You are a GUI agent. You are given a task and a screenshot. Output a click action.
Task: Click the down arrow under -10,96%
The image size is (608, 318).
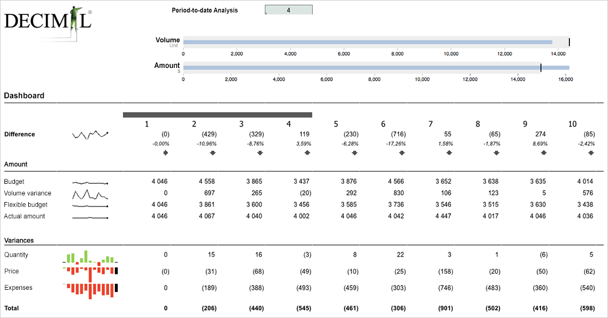tap(213, 153)
